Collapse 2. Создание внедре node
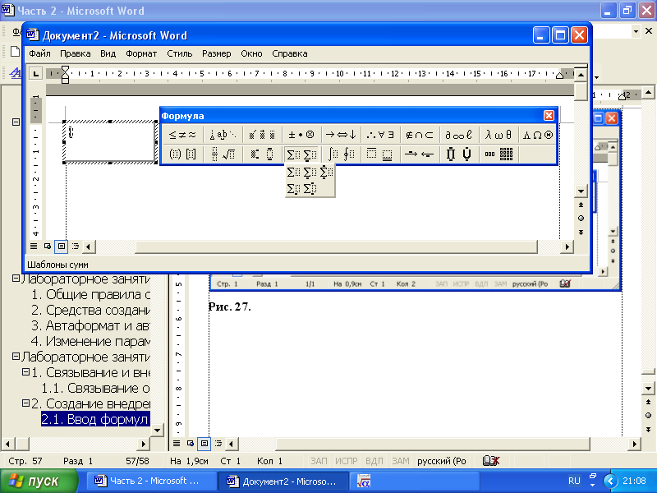Viewport: 657px width, 493px height. click(25, 403)
